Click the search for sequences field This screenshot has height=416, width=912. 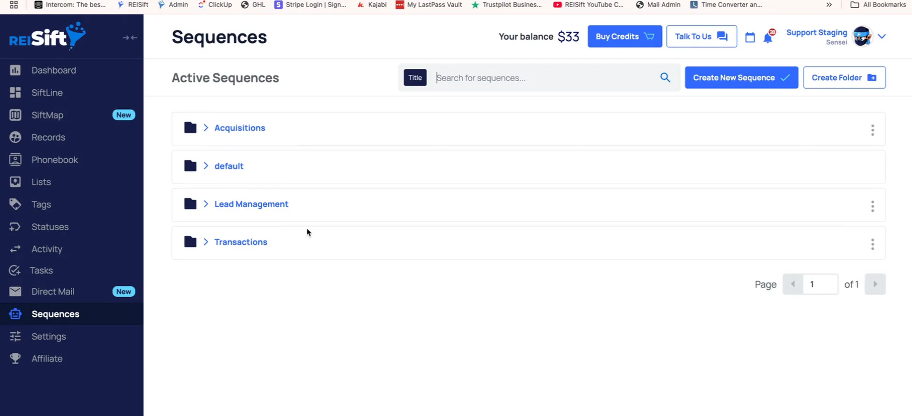point(545,77)
